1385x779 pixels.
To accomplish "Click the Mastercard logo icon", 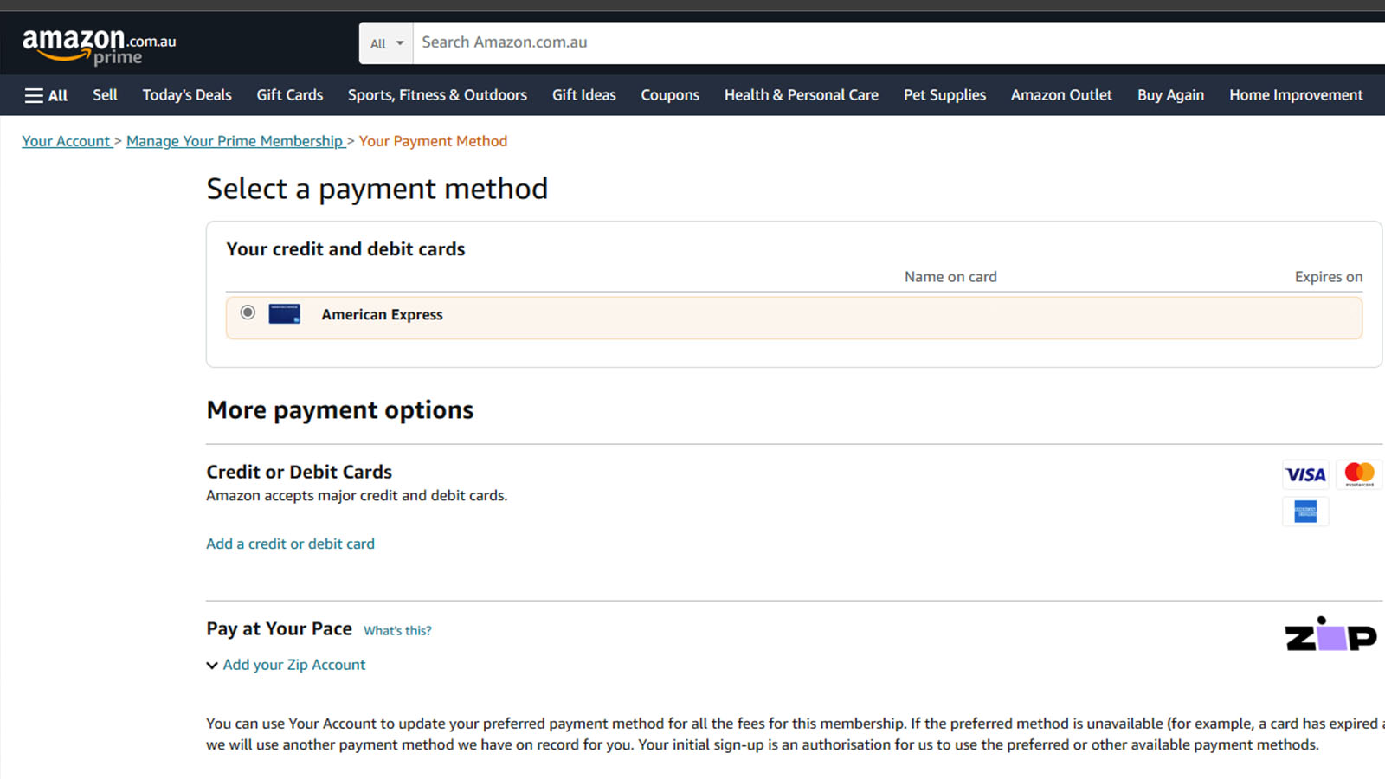I will pos(1359,474).
